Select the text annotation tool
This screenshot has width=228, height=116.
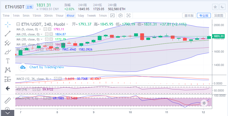[8, 61]
